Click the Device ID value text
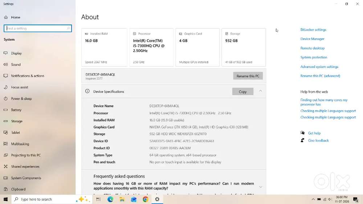 [182, 141]
